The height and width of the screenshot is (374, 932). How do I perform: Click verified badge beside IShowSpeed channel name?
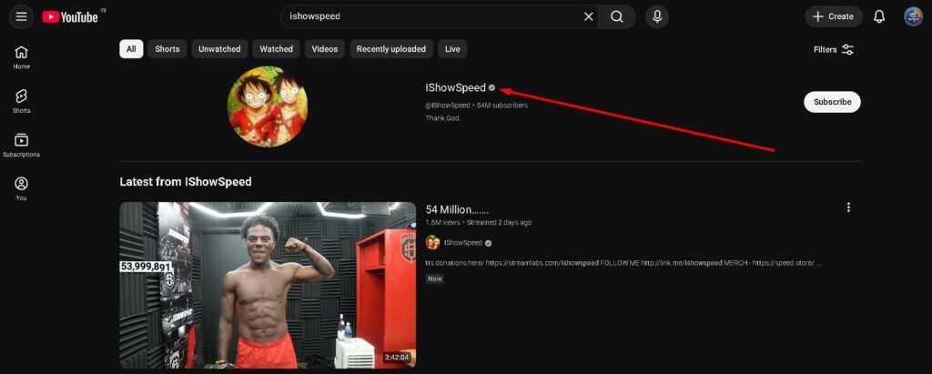(x=491, y=87)
